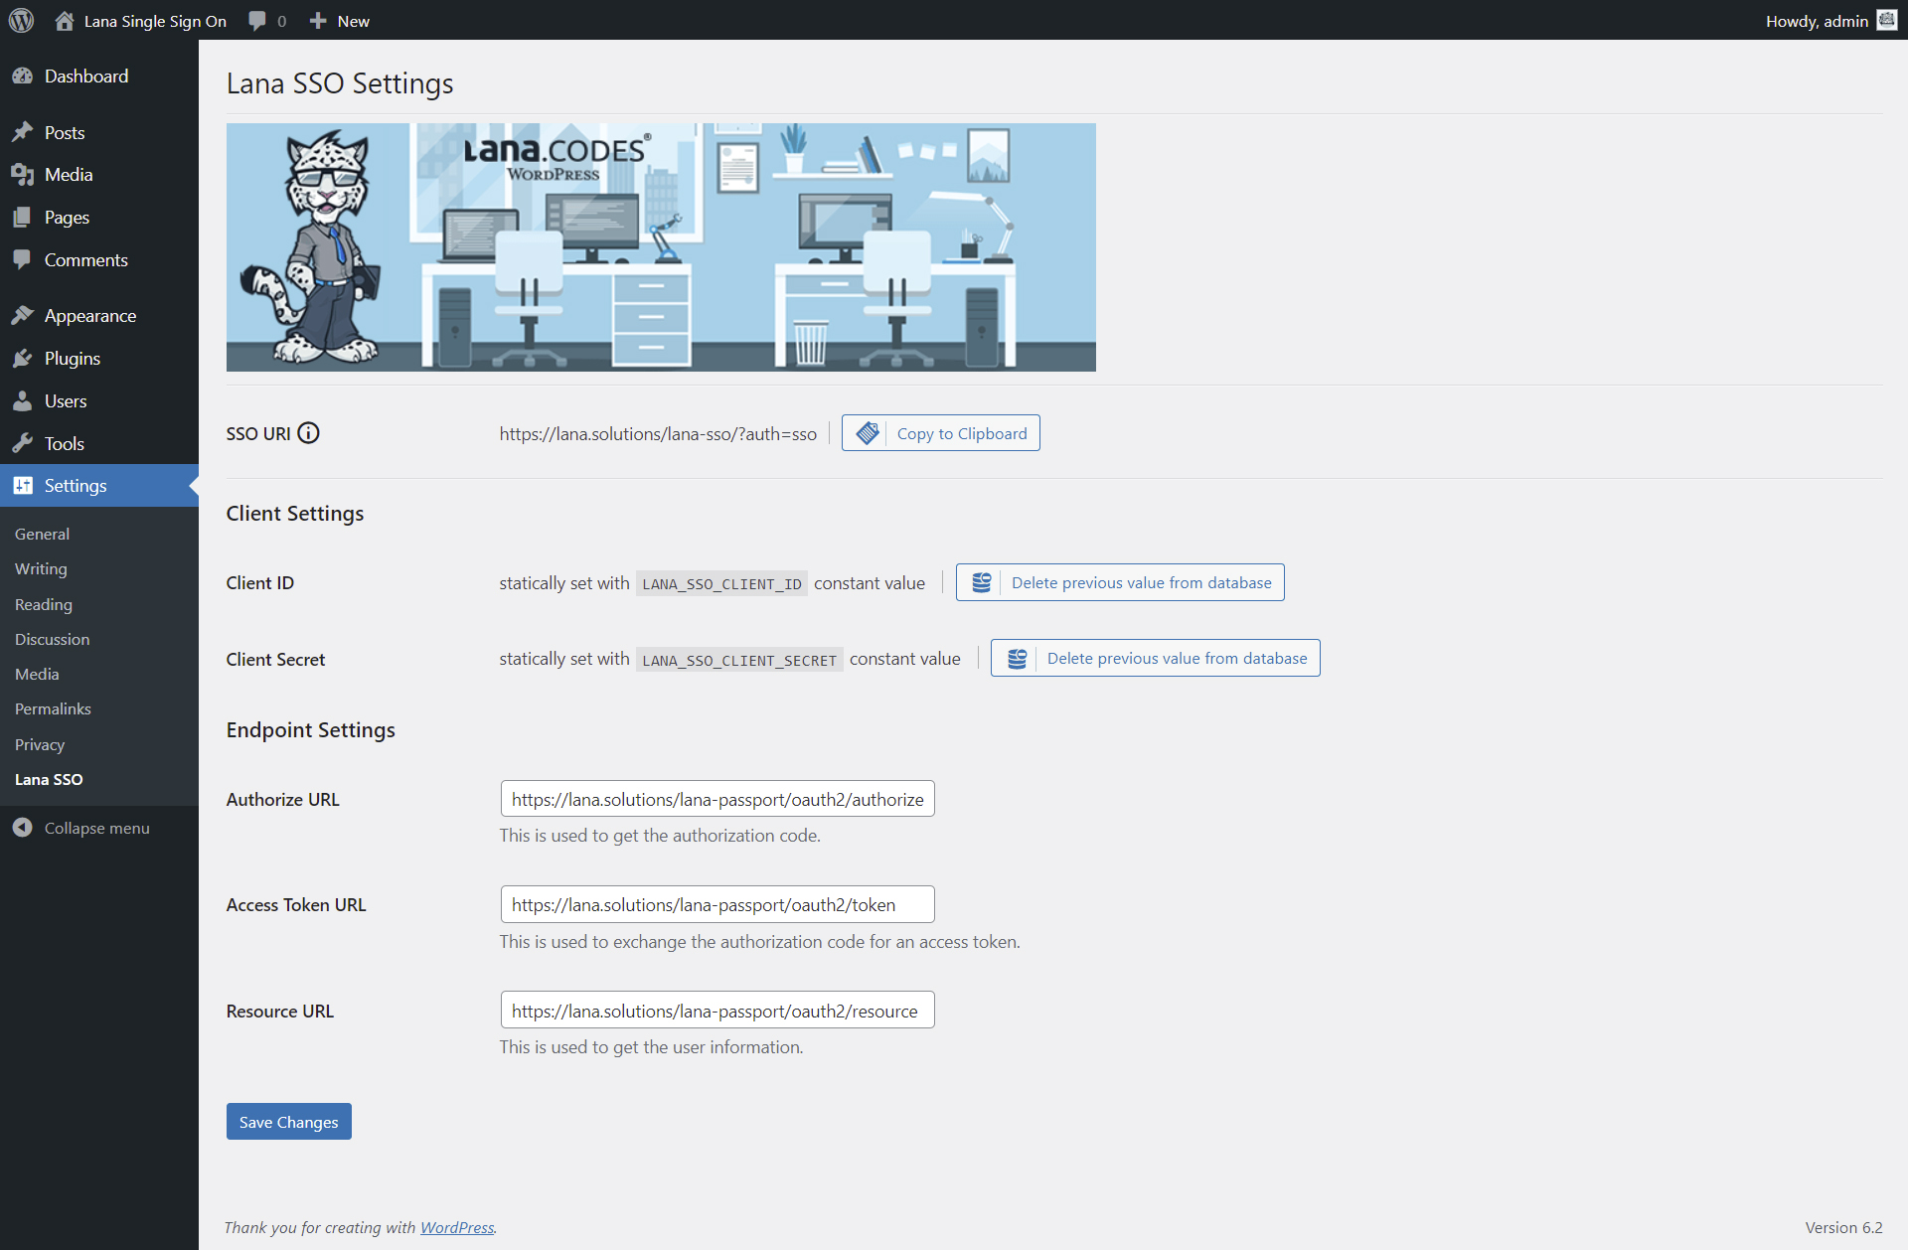The width and height of the screenshot is (1908, 1250).
Task: Go to Pages menu
Action: 99,218
